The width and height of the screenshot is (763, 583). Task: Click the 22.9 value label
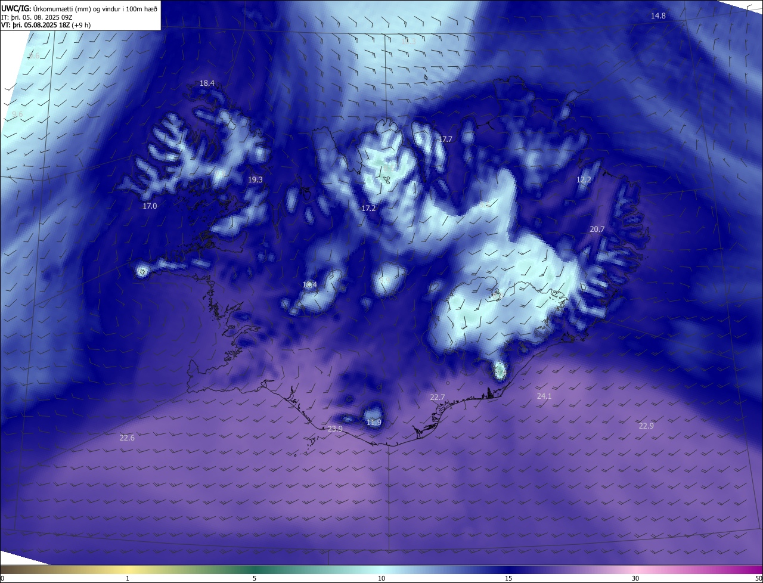pos(646,426)
